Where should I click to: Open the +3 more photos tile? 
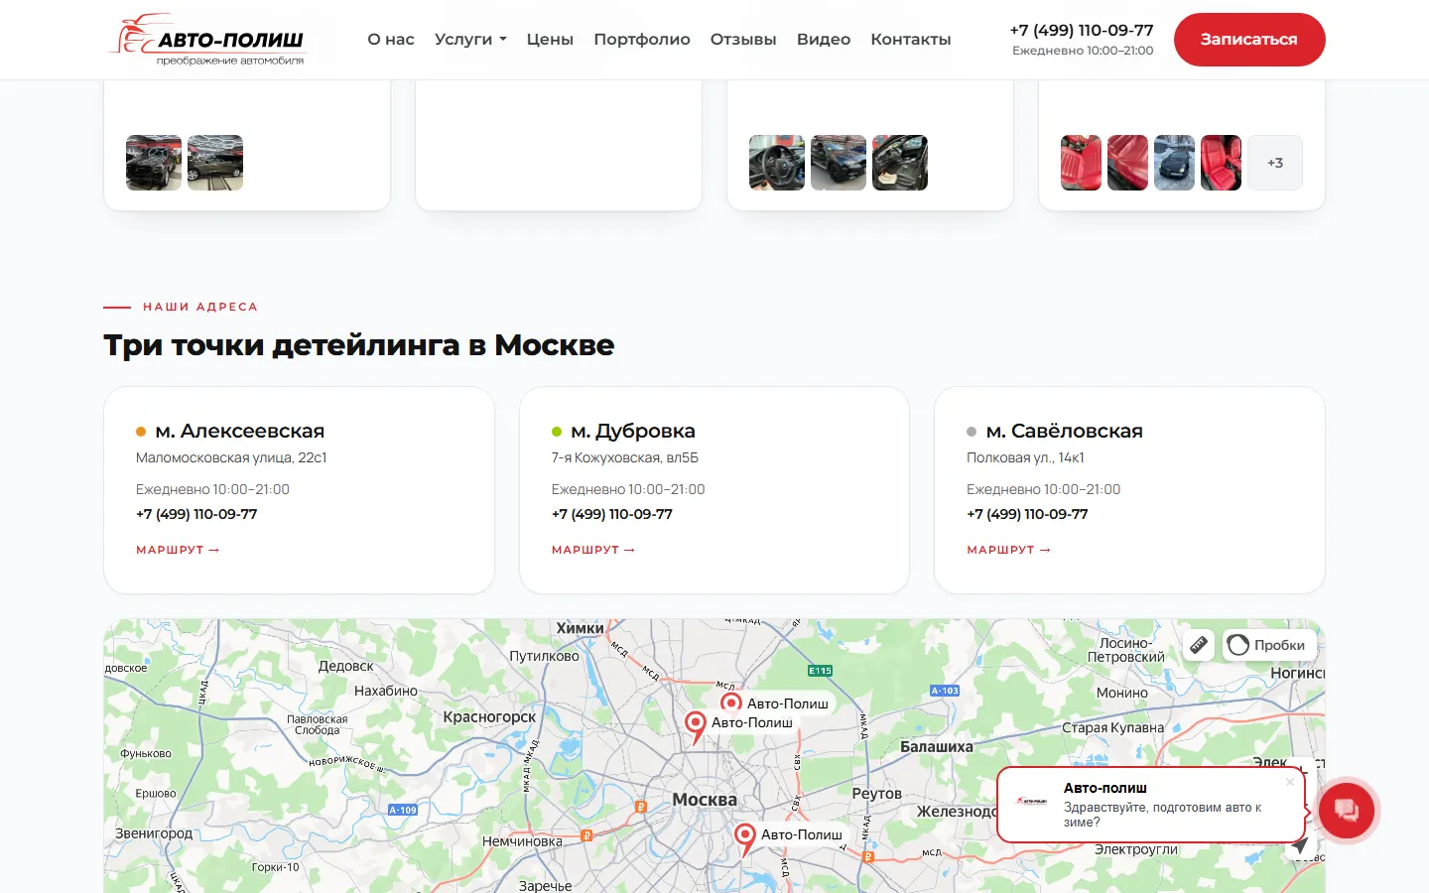1275,163
